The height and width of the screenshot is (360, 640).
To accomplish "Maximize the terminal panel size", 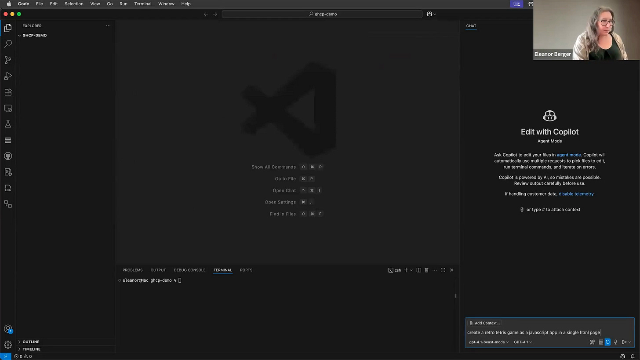I will 443,270.
